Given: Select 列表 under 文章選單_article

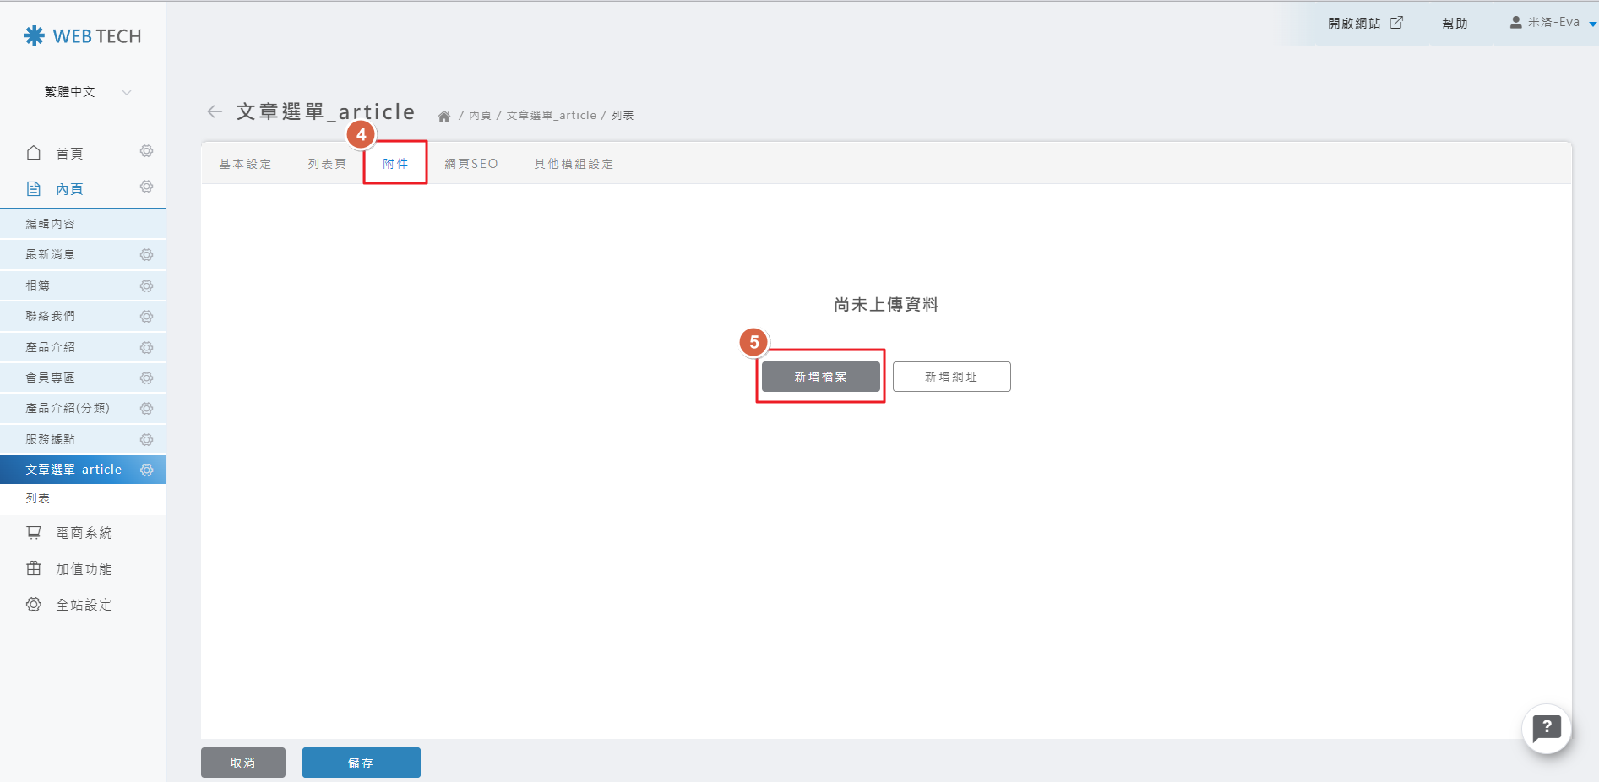Looking at the screenshot, I should tap(38, 498).
